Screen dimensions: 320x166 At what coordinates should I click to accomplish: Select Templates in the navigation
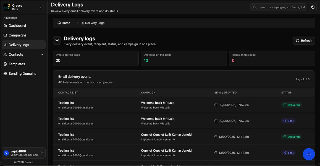point(24,64)
